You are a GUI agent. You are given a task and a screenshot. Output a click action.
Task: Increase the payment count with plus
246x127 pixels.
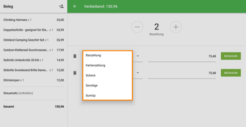pos(176,27)
